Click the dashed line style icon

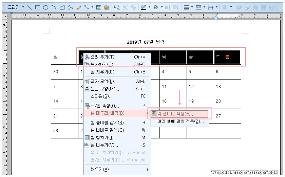click(x=198, y=7)
